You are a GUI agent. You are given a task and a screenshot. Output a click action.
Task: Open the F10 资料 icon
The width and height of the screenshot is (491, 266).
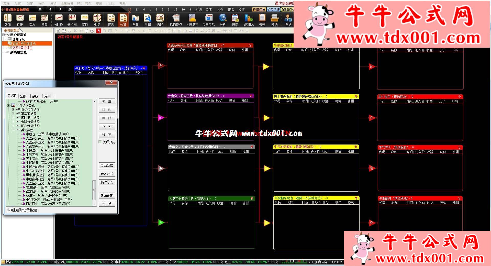(x=85, y=20)
